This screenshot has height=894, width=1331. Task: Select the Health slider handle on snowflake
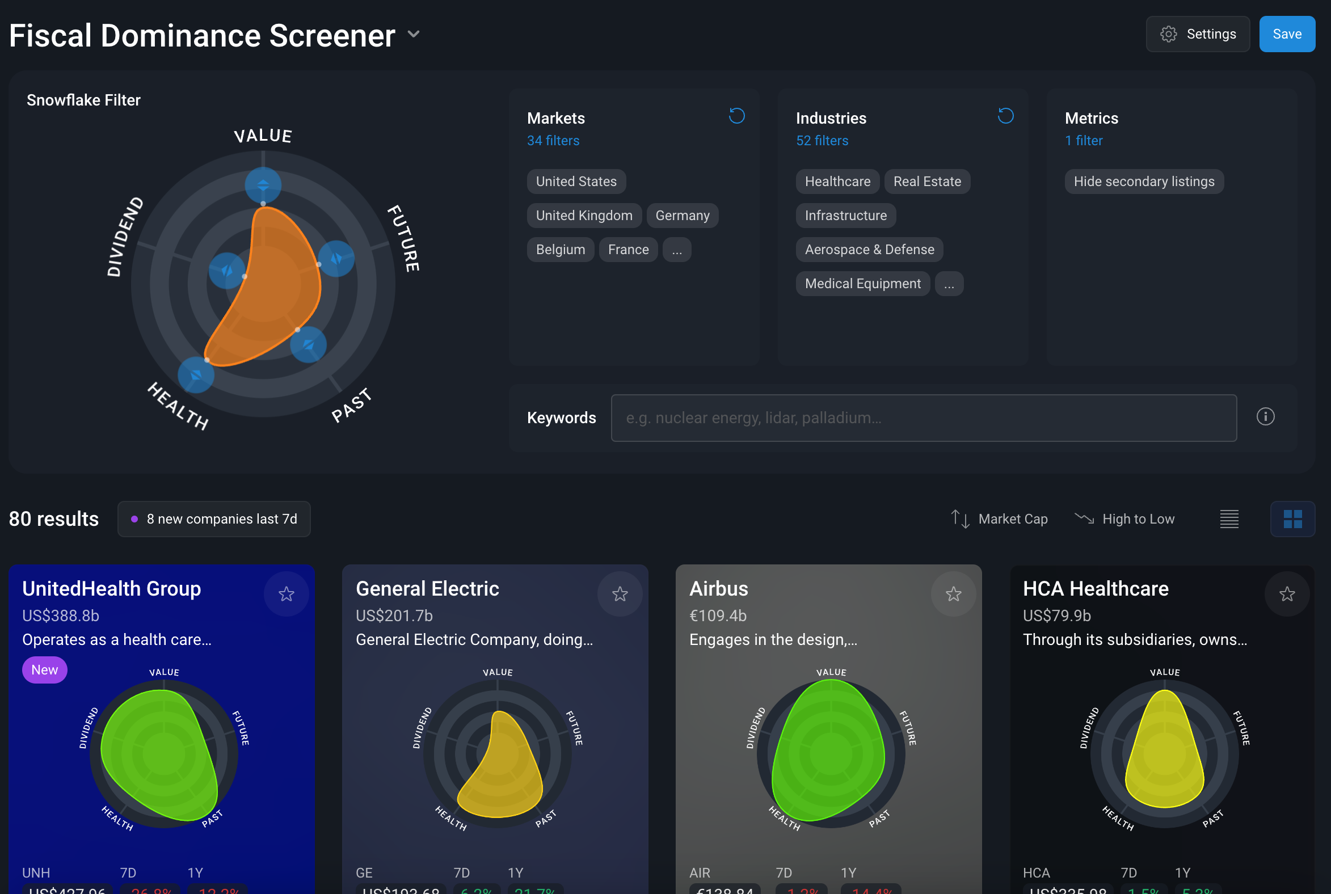[x=196, y=374]
